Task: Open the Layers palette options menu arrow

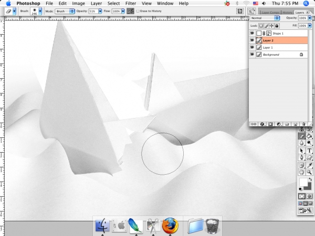Action: [308, 12]
